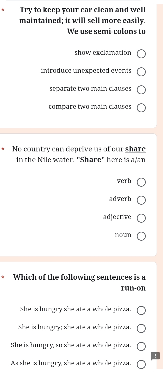The image size is (163, 380).
Task: Select 'separate two main clauses' radio
Action: coord(141,90)
